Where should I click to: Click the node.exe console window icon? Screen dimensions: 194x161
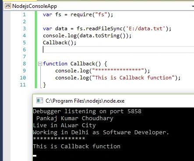pos(39,100)
